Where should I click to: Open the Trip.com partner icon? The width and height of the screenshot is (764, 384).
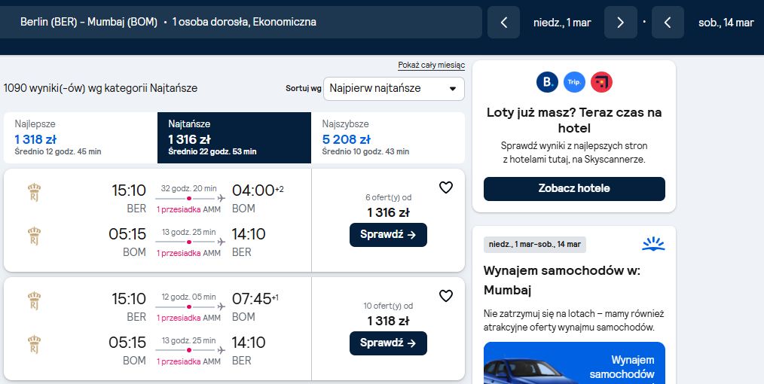pos(574,82)
